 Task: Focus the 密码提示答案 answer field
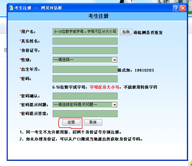(85, 114)
